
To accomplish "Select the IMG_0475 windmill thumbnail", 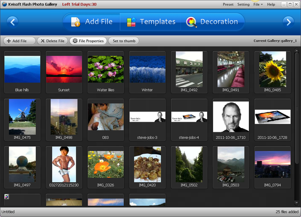I will pos(22,120).
